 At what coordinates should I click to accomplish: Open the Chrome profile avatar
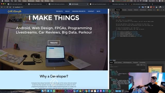point(160,7)
